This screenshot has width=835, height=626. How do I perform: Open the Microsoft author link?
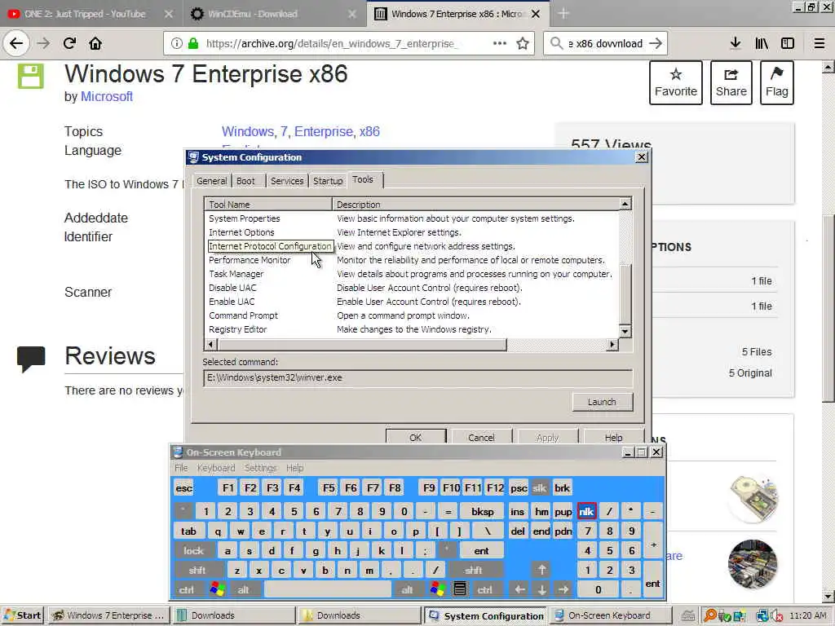107,96
